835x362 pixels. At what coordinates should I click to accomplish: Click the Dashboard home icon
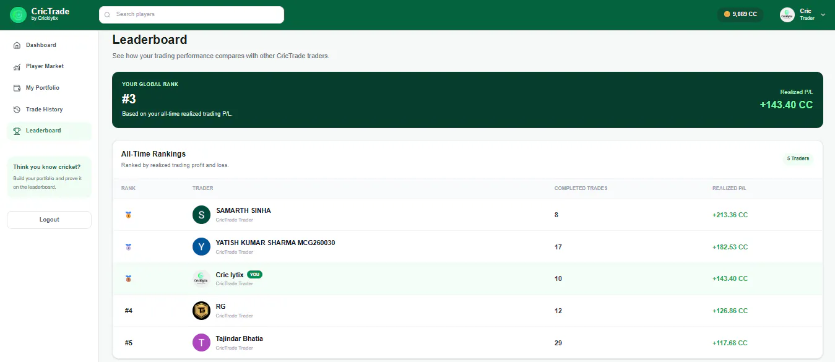[17, 45]
